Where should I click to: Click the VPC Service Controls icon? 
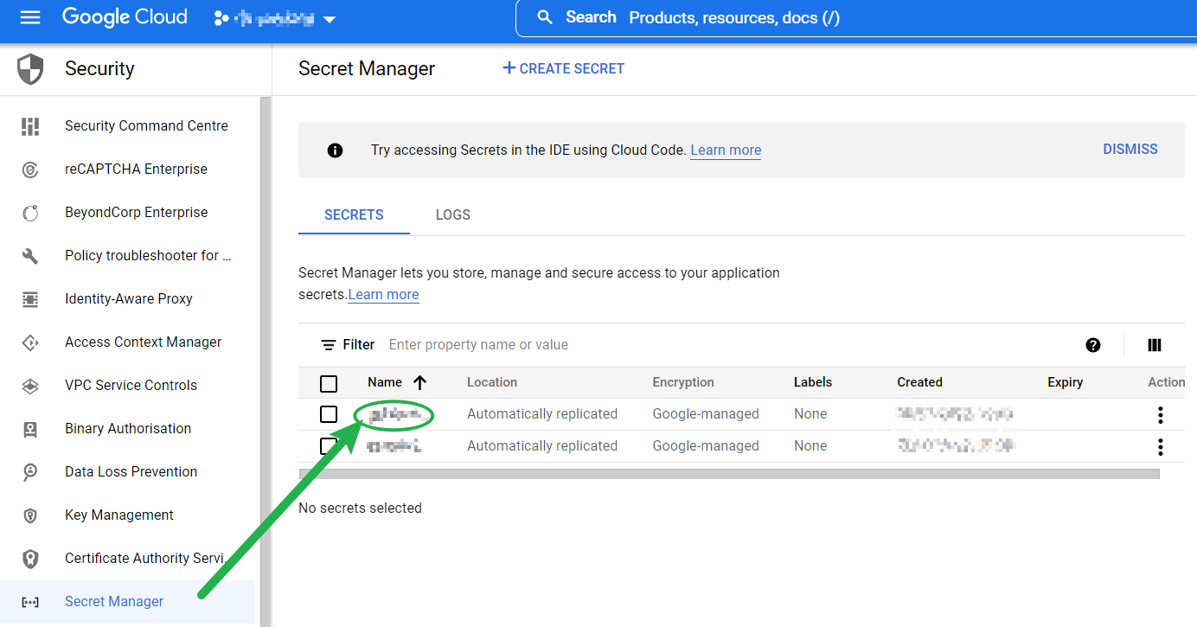click(x=30, y=386)
